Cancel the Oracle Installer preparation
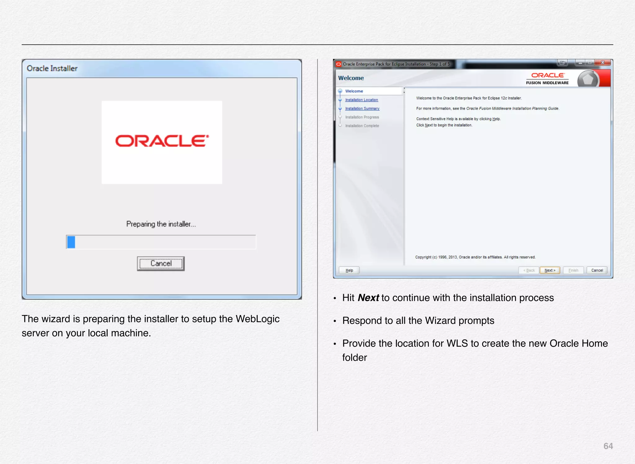Image resolution: width=635 pixels, height=464 pixels. (x=161, y=264)
